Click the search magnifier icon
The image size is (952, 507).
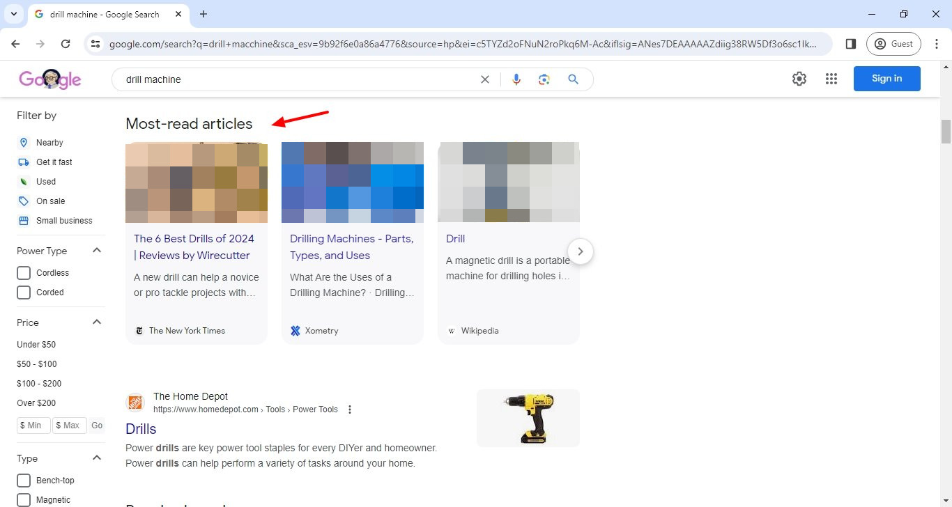point(573,79)
